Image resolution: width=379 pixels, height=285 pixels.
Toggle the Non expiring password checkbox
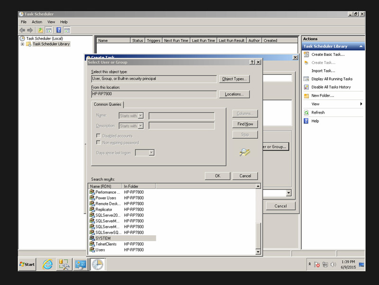[99, 142]
